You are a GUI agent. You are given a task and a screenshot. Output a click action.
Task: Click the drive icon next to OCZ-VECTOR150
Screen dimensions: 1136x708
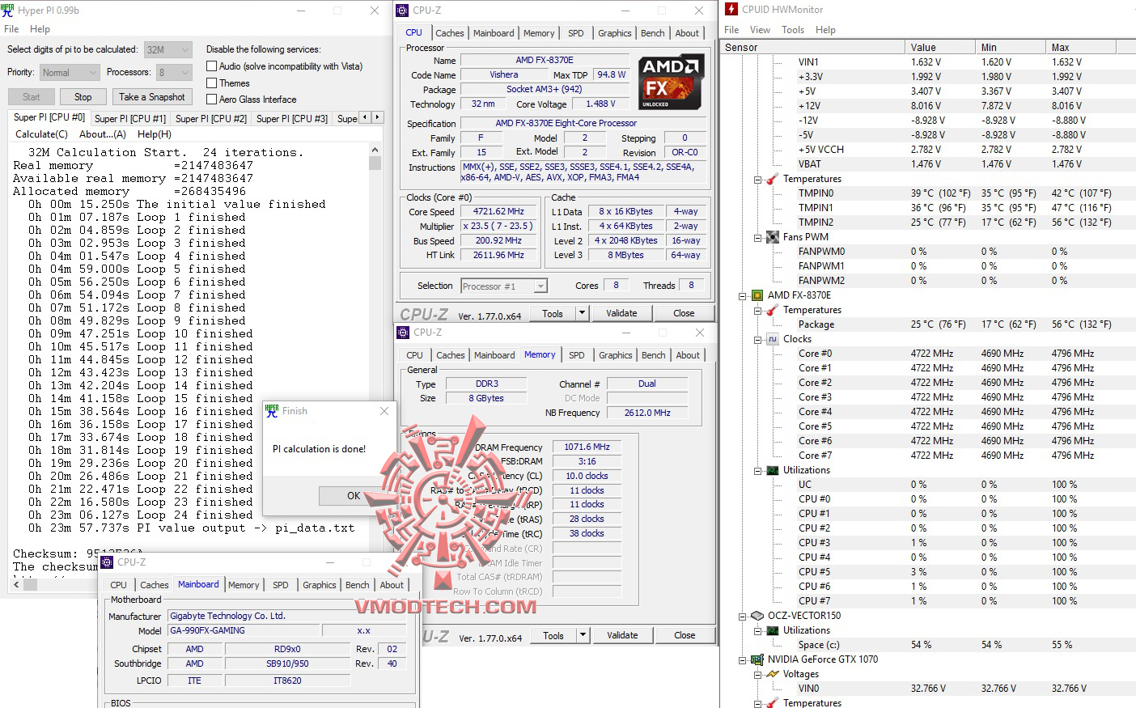[757, 616]
